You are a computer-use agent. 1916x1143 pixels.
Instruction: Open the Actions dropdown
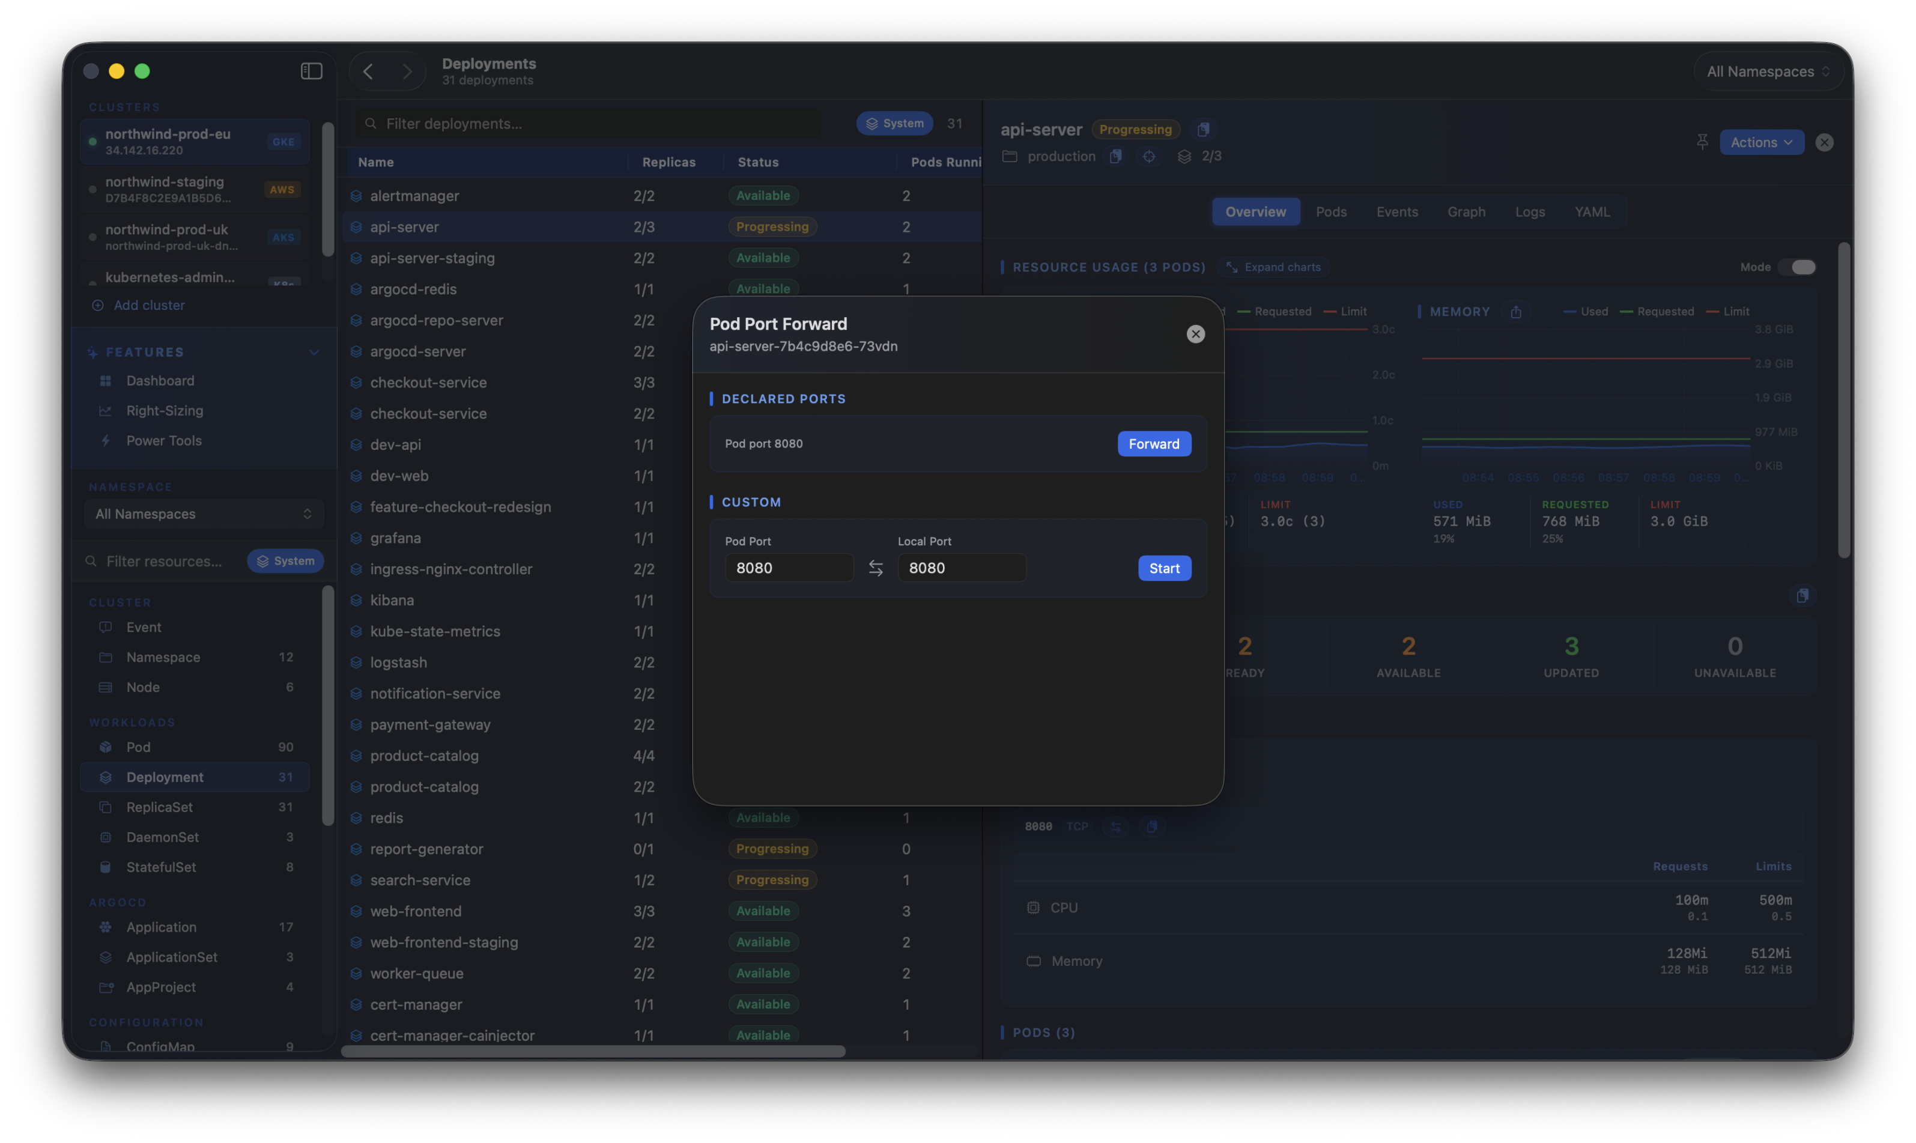click(1761, 142)
